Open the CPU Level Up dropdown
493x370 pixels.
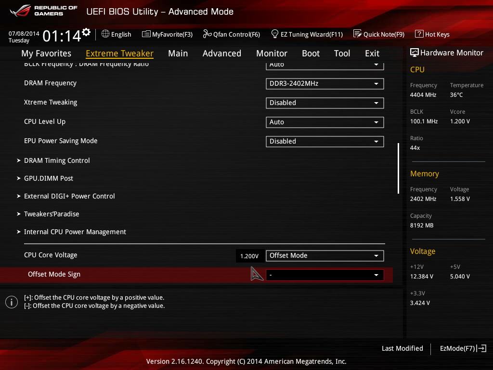pyautogui.click(x=325, y=122)
